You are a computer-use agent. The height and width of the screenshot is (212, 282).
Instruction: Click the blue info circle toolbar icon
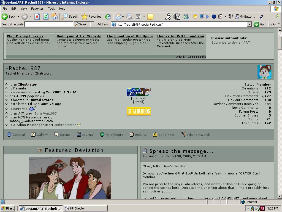214,17
